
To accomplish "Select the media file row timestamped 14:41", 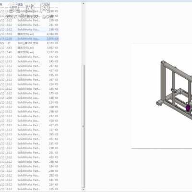I will 29,48.
